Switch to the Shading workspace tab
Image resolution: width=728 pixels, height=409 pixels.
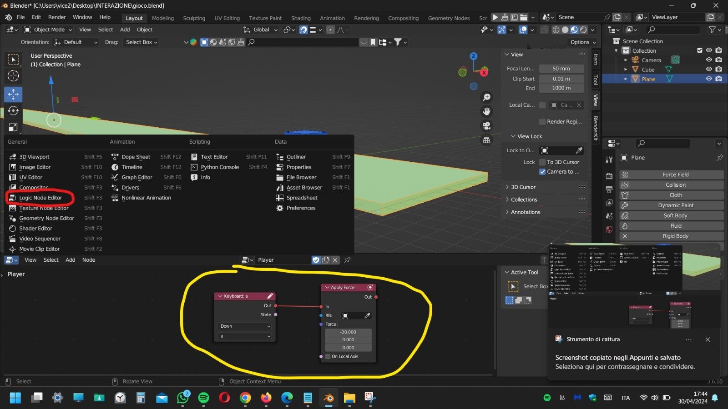pos(301,18)
